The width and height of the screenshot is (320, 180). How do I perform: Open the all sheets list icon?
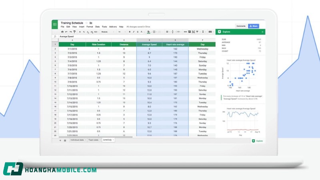point(65,140)
